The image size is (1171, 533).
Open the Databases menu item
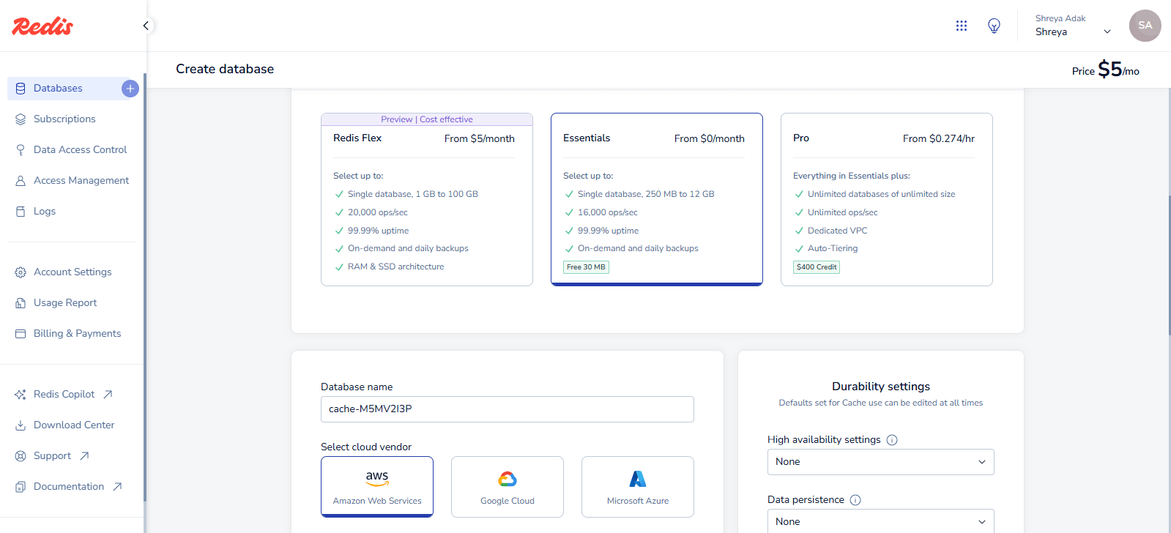(58, 89)
